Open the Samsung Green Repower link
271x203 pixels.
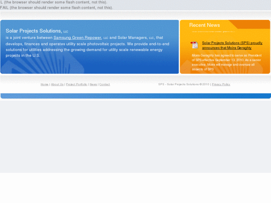(78, 38)
